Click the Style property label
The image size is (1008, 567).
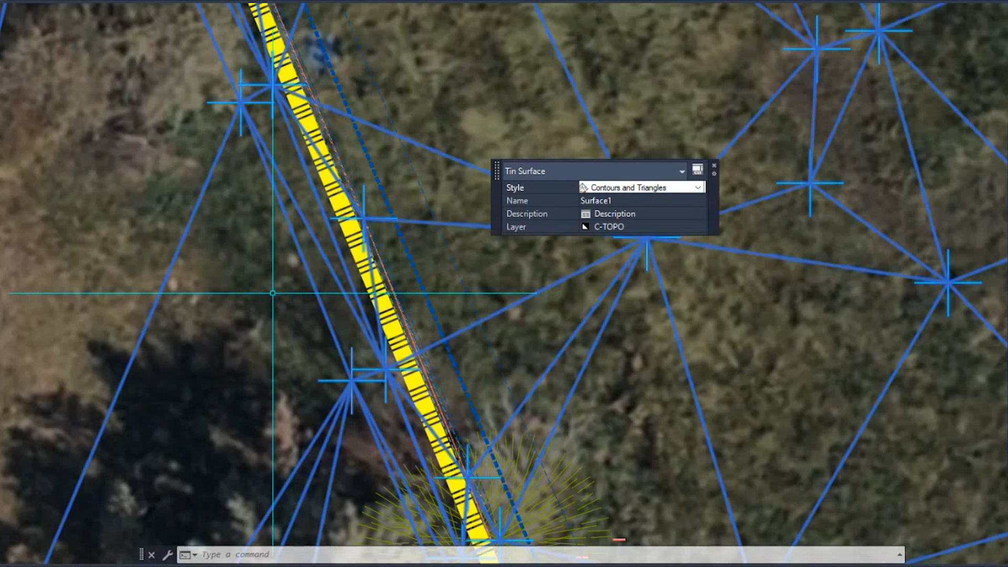click(x=515, y=187)
